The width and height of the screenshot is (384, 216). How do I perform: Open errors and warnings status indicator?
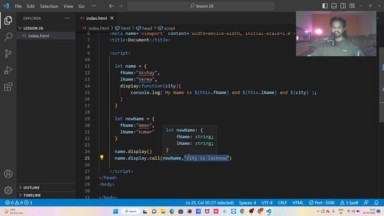pos(19,203)
